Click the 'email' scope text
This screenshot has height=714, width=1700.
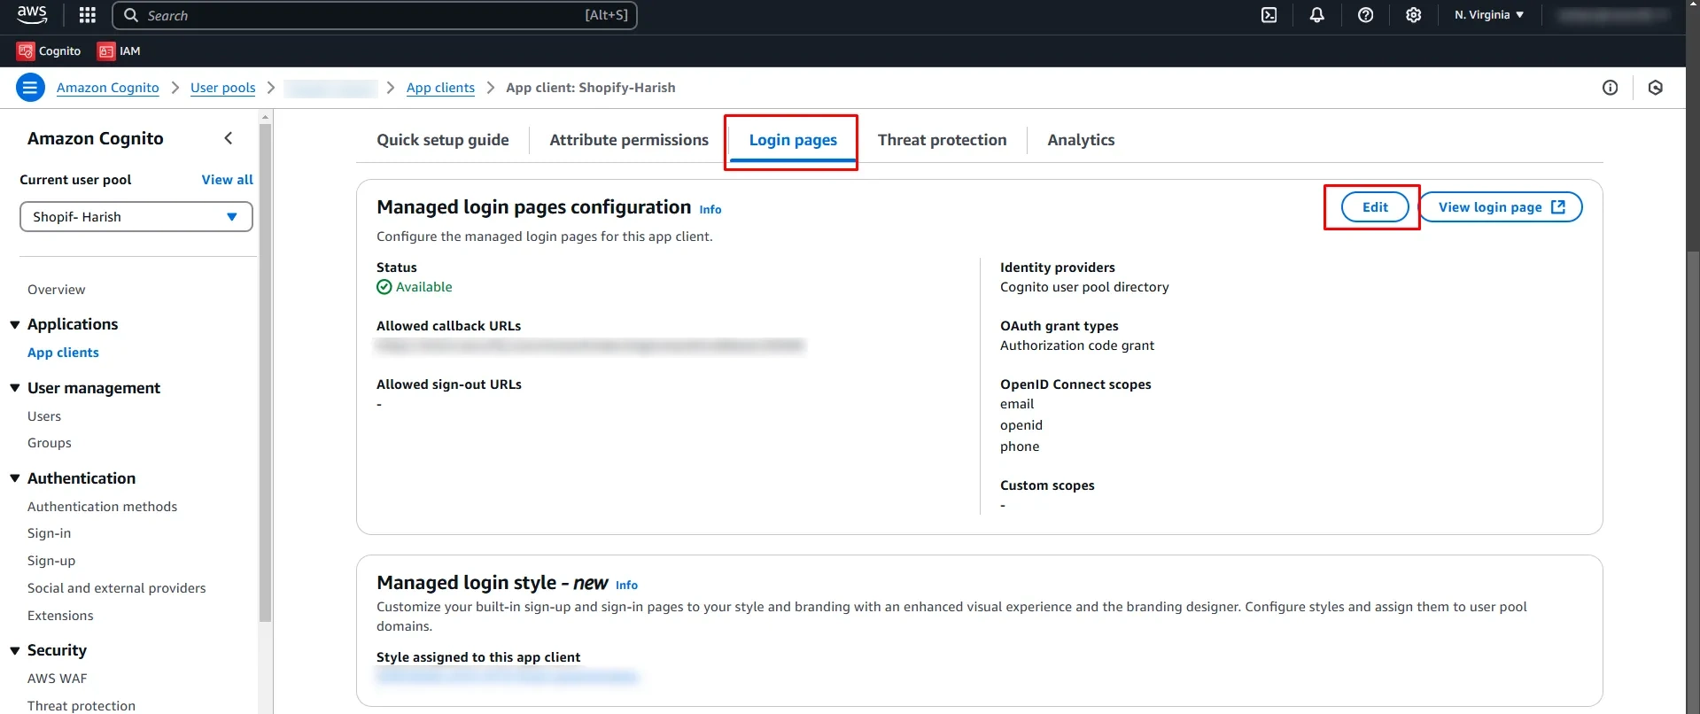coord(1017,404)
